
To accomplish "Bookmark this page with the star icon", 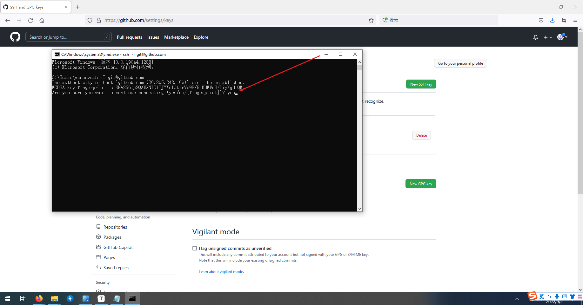I will click(371, 20).
